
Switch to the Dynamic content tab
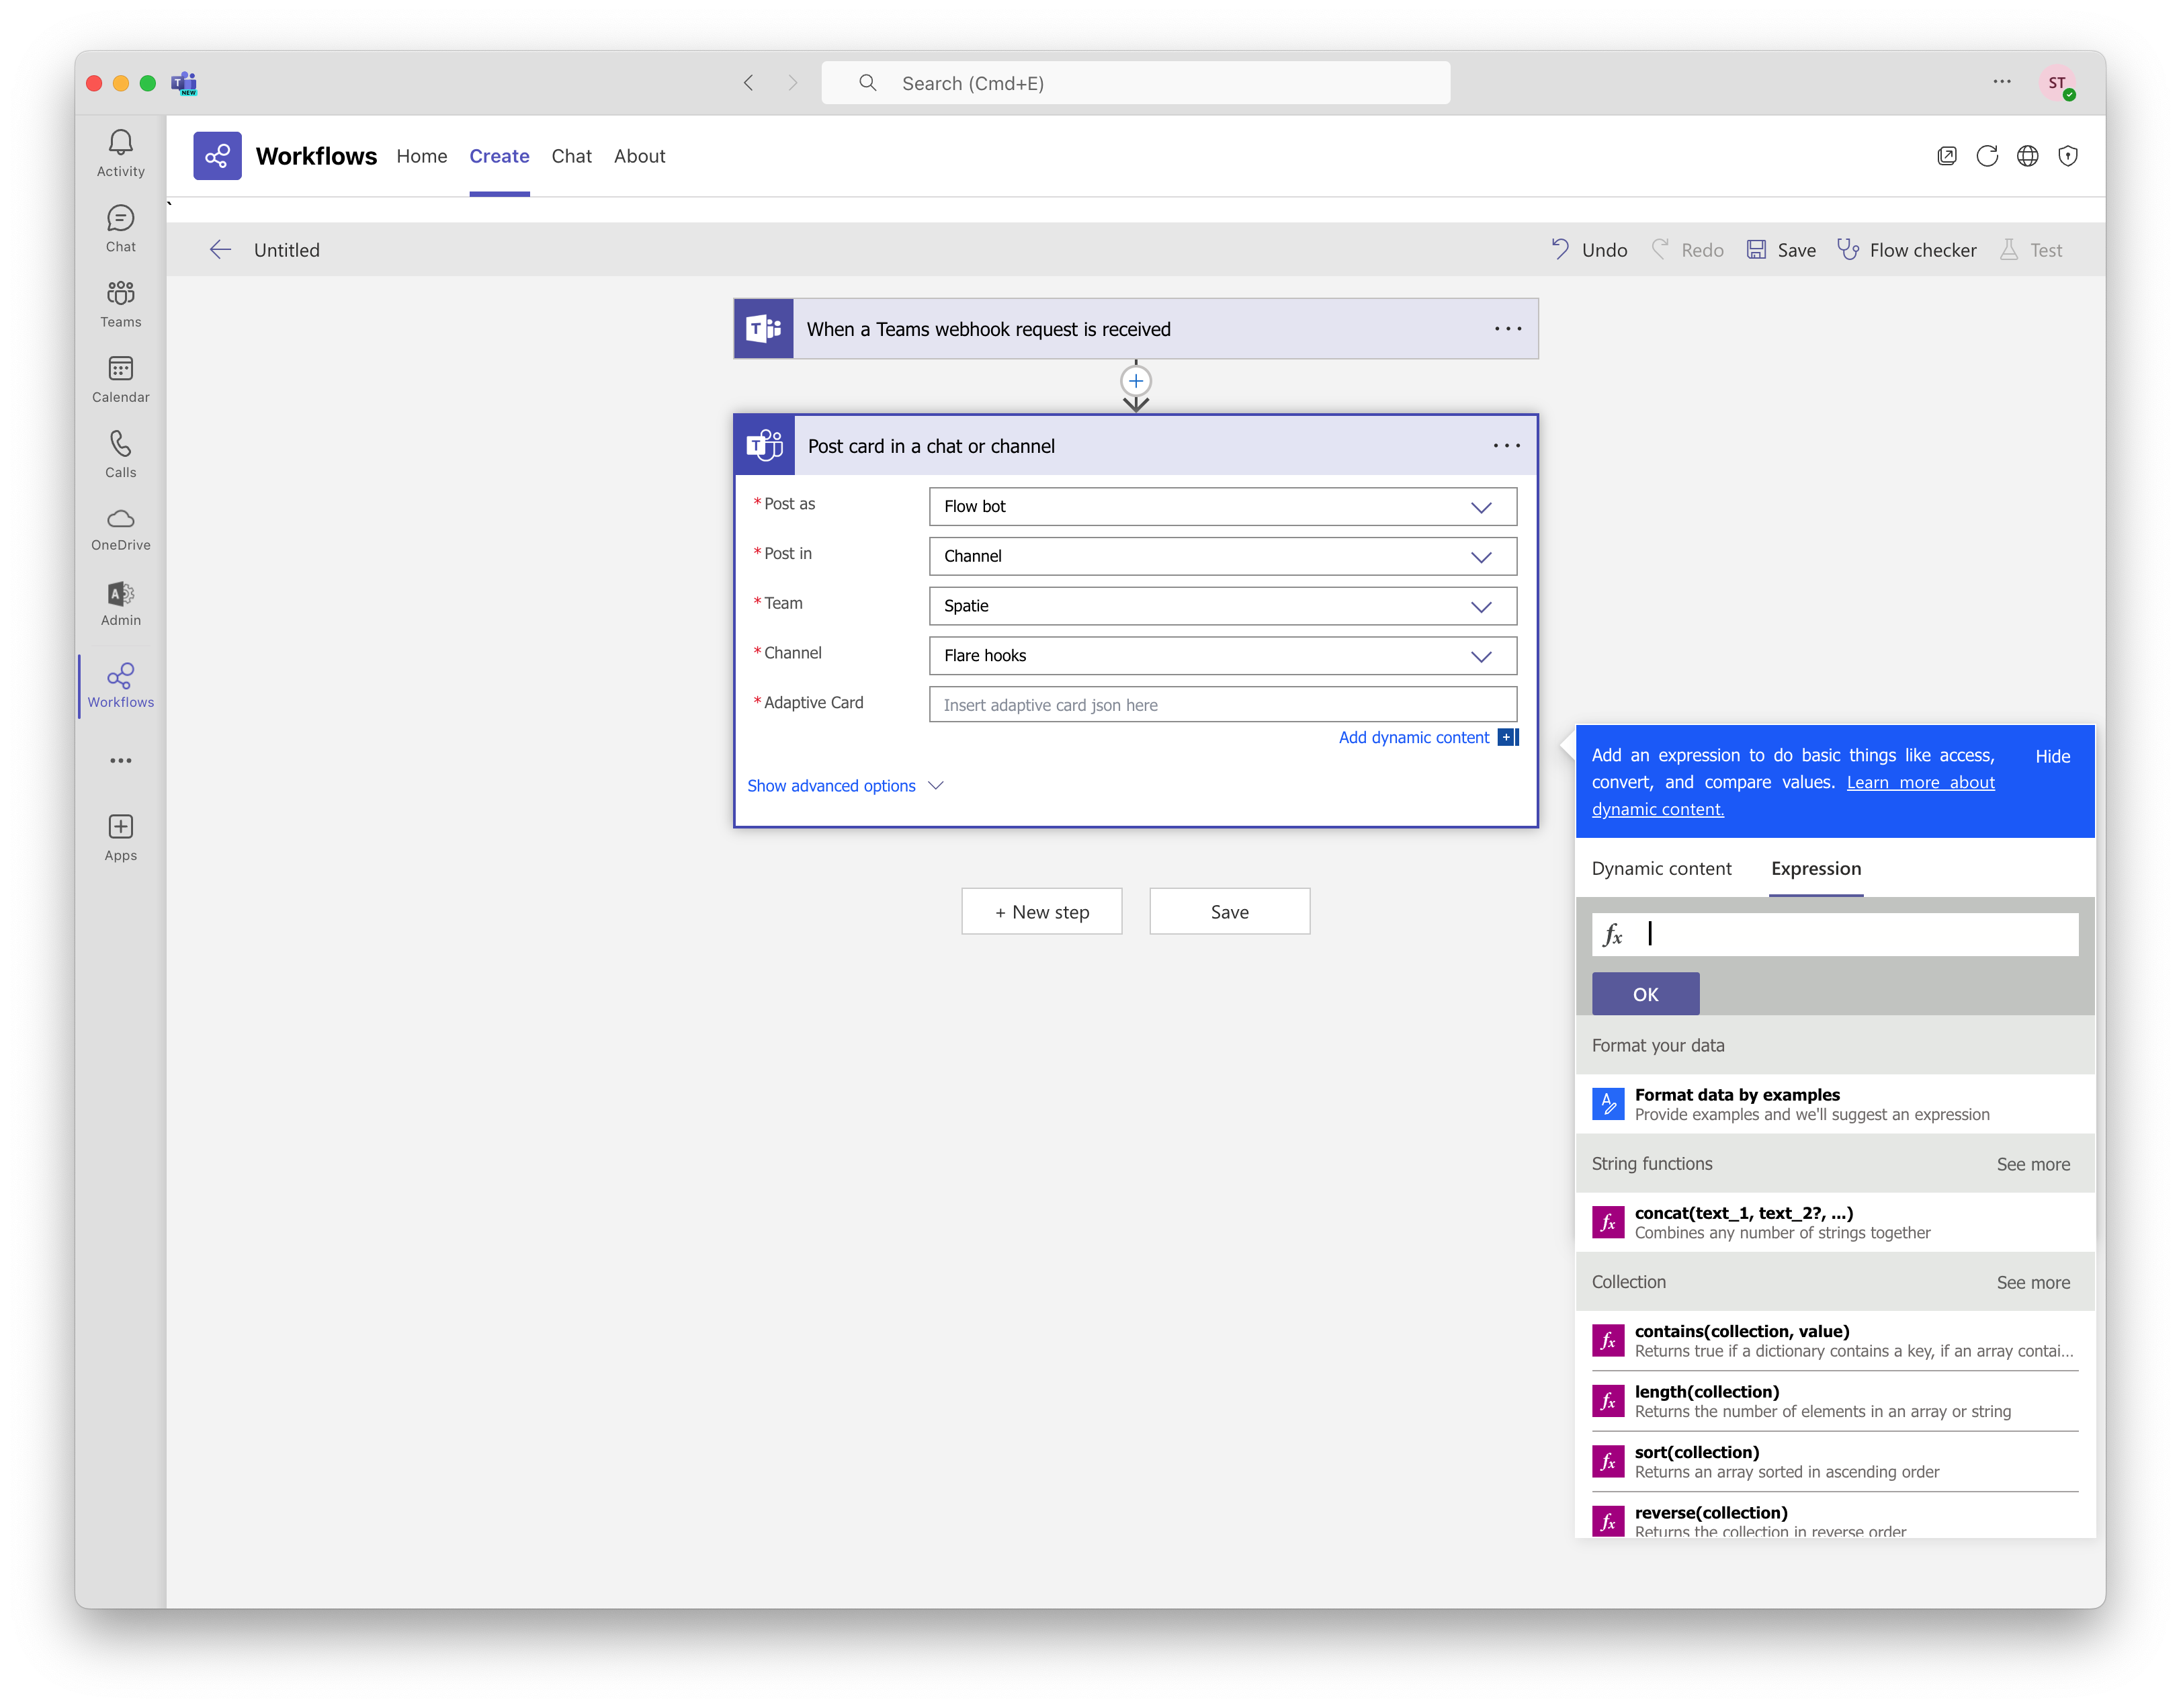(x=1661, y=868)
